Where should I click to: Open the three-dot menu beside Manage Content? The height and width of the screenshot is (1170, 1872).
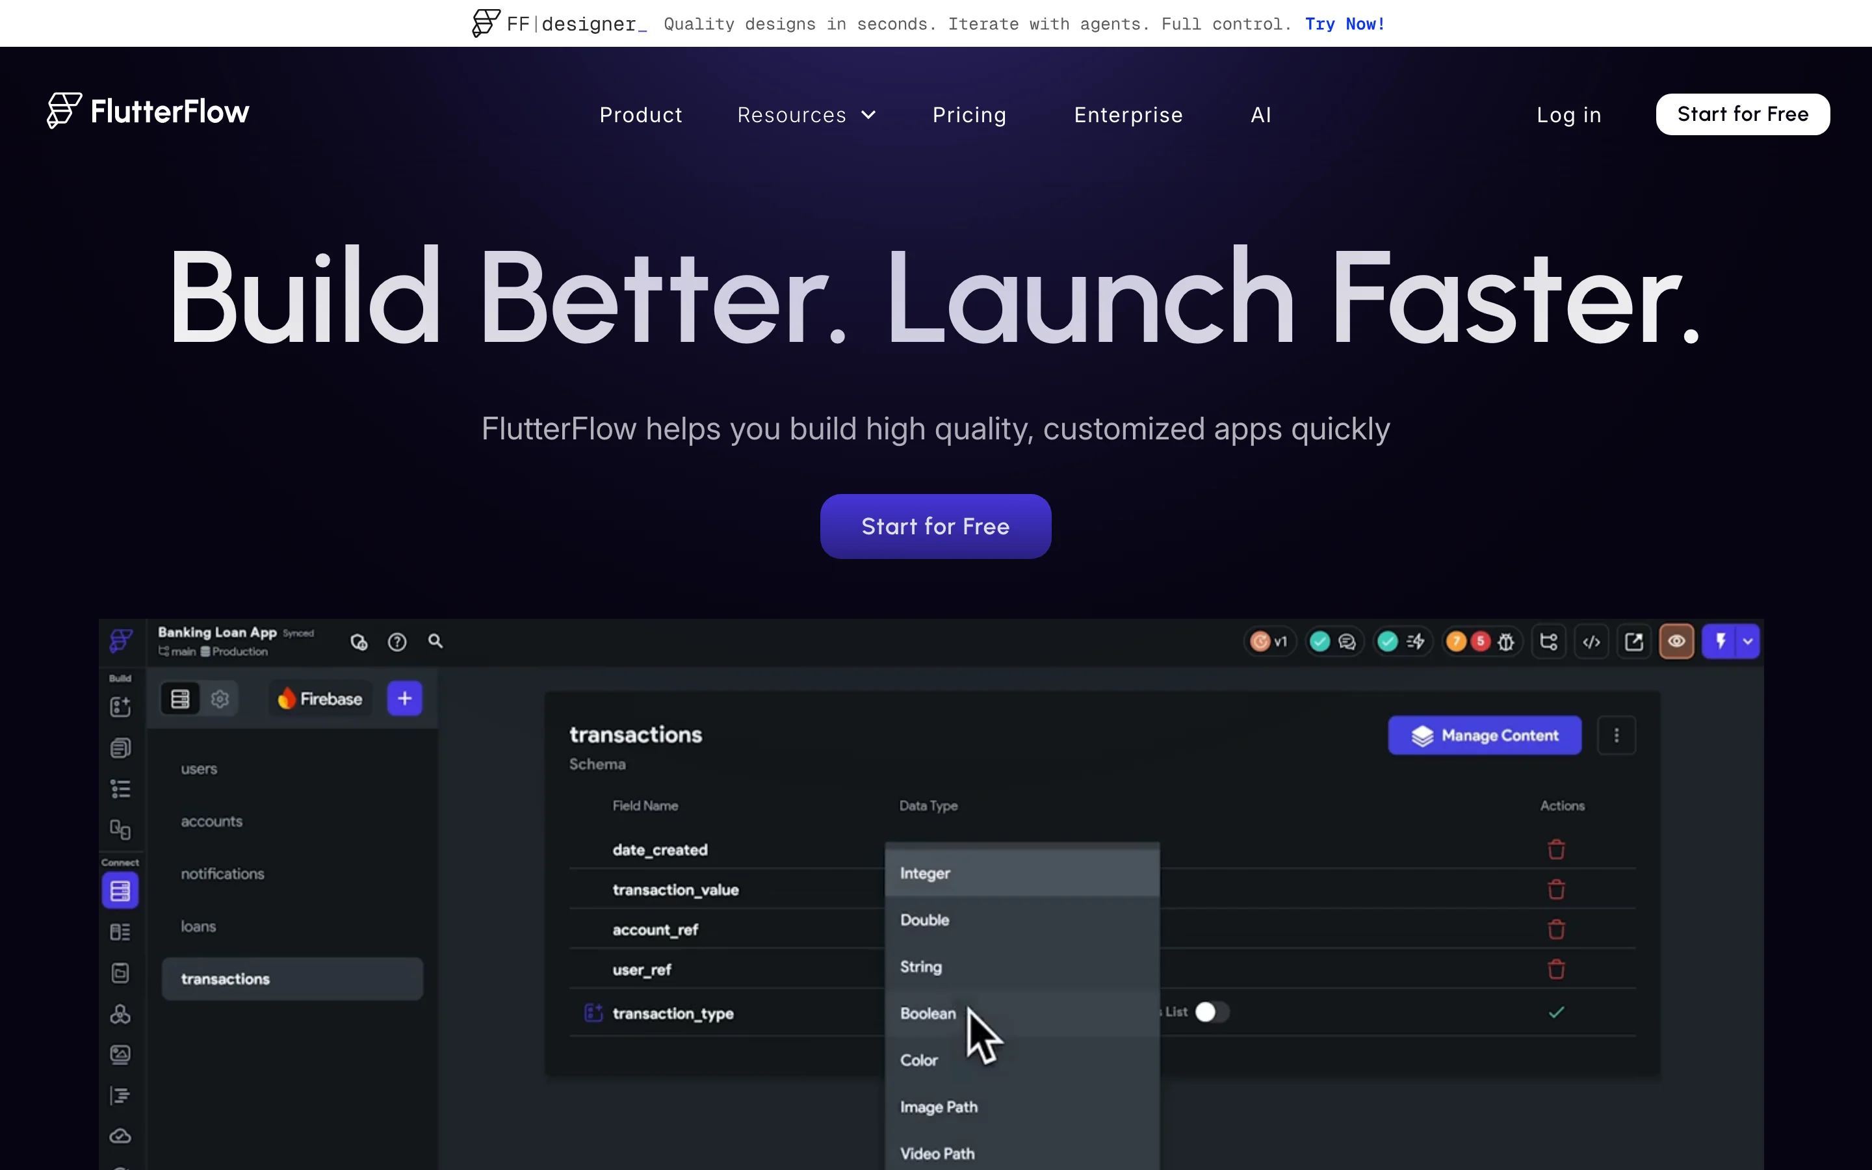1617,735
